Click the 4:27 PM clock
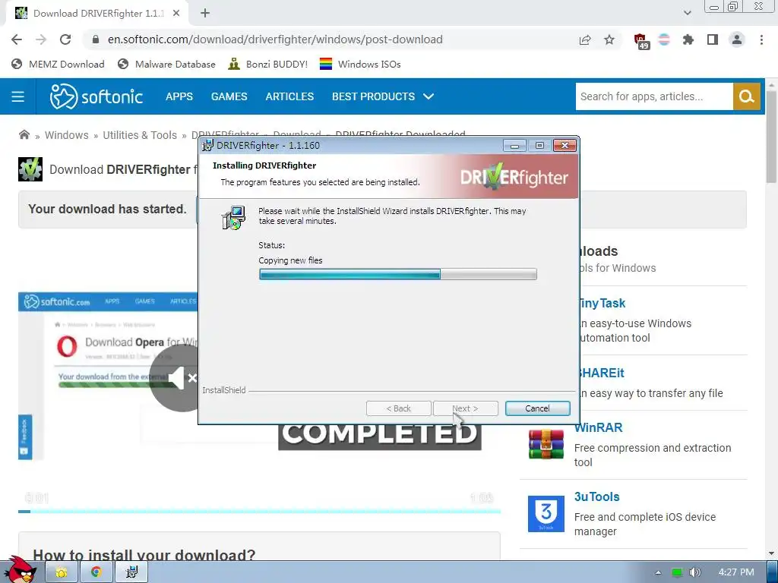The image size is (778, 583). (736, 572)
